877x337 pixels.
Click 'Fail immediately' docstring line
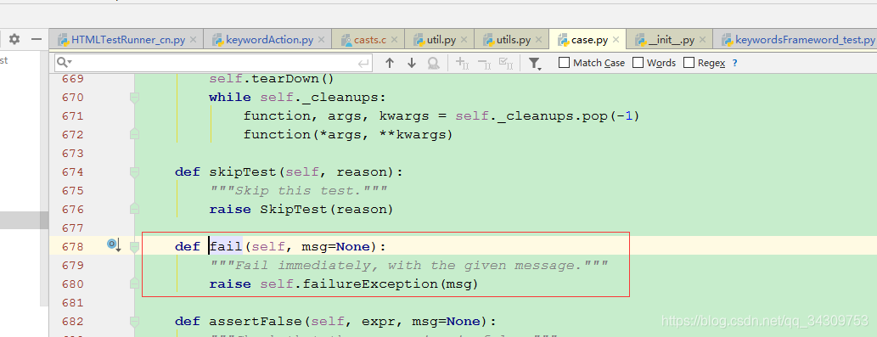(x=409, y=265)
